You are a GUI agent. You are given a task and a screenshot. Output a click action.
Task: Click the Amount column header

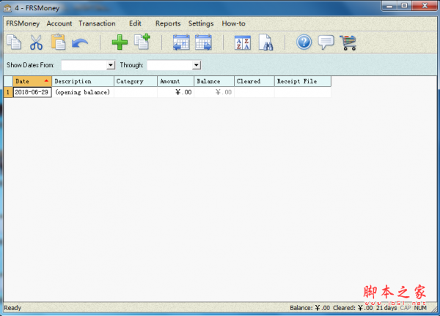[x=175, y=81]
